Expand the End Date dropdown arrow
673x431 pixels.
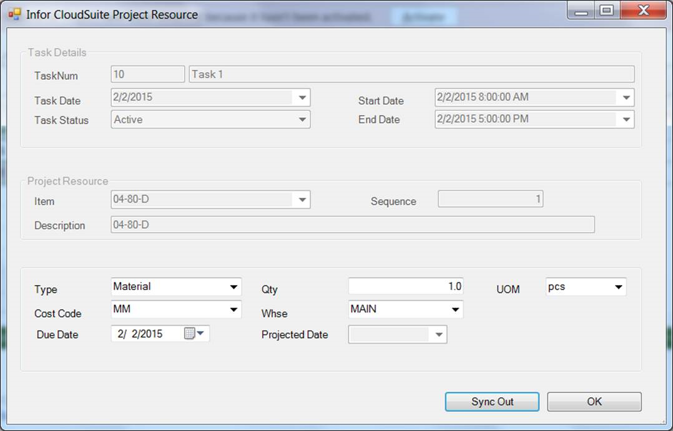pyautogui.click(x=626, y=120)
